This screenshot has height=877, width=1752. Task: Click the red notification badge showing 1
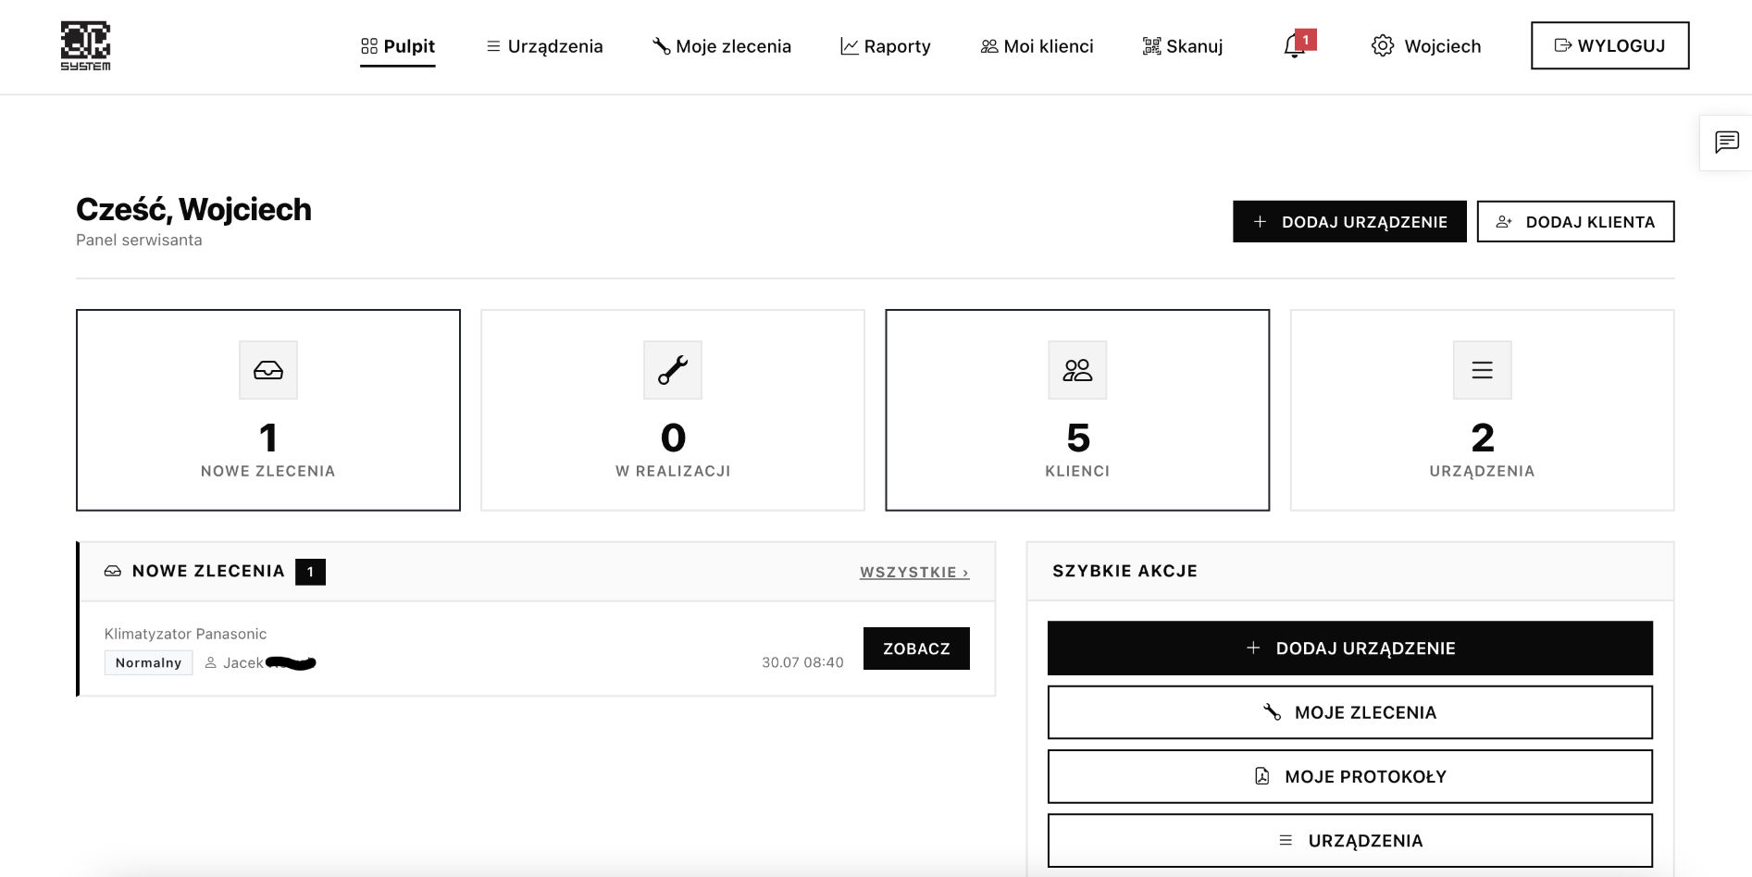click(x=1306, y=40)
